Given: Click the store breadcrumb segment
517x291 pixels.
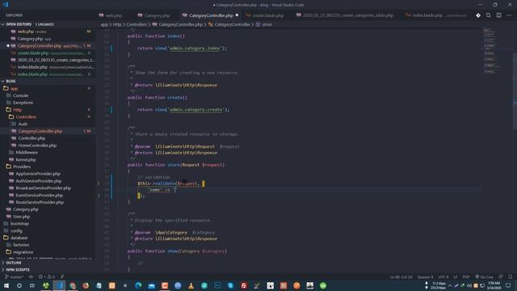Looking at the screenshot, I should (264, 24).
